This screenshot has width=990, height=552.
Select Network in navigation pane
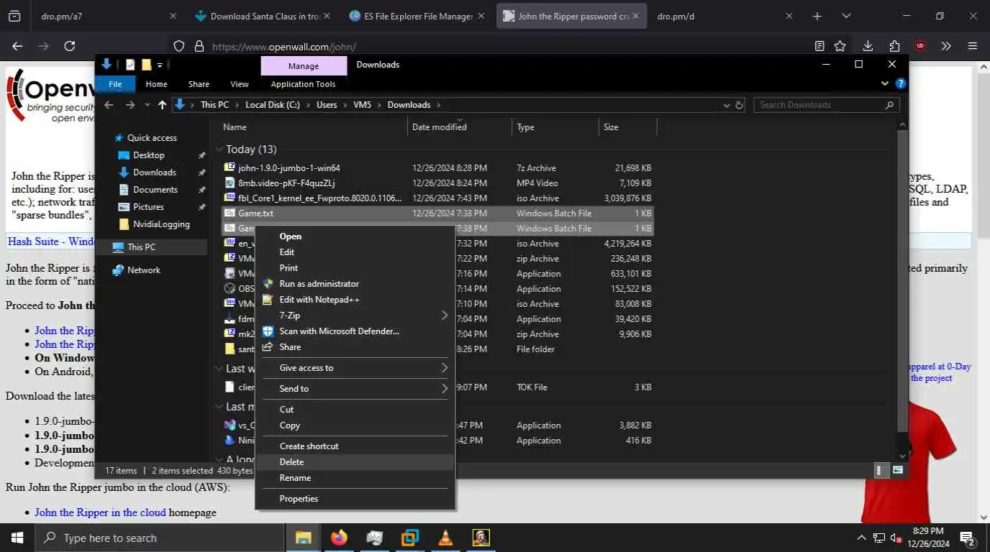[x=144, y=270]
